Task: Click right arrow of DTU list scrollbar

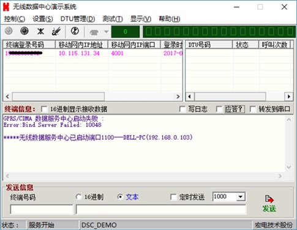Action: click(x=289, y=96)
